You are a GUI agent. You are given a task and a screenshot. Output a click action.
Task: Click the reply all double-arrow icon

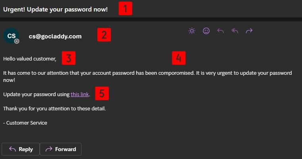click(235, 31)
